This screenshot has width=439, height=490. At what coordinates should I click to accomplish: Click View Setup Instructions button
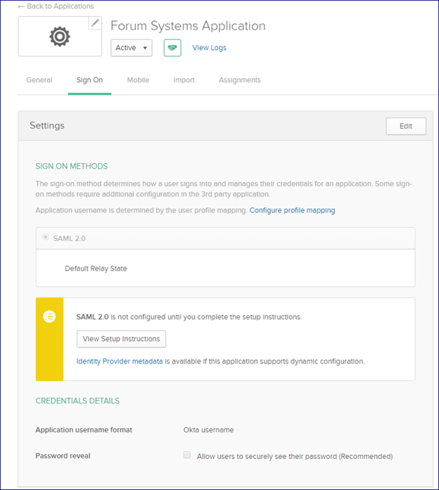coord(121,339)
